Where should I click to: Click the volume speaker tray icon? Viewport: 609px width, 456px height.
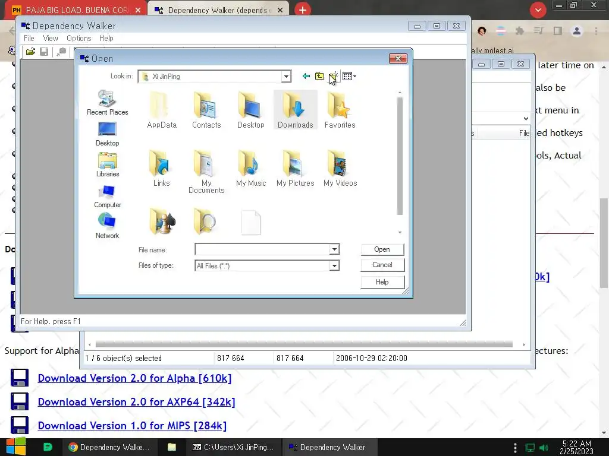(544, 448)
